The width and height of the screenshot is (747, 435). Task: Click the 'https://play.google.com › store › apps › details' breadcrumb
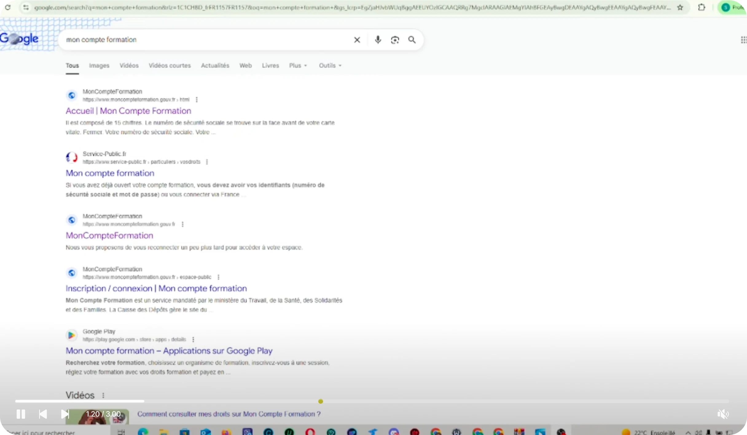click(x=134, y=339)
